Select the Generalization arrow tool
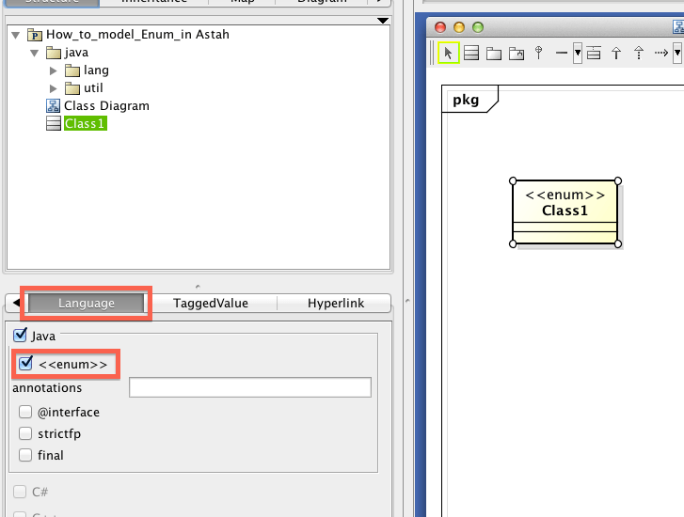Viewport: 684px width, 517px height. click(616, 54)
